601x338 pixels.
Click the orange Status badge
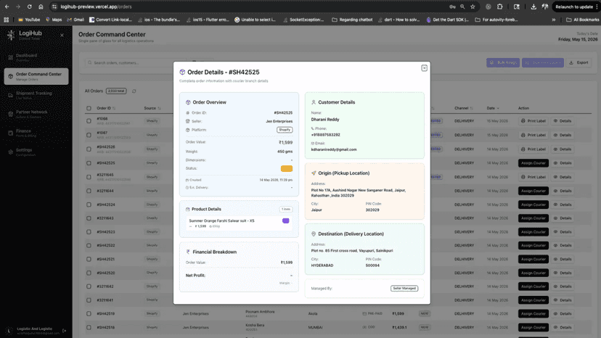coord(286,168)
